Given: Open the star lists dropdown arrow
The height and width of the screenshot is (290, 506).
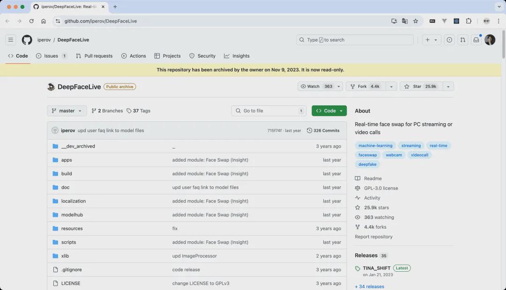Looking at the screenshot, I should tap(448, 86).
